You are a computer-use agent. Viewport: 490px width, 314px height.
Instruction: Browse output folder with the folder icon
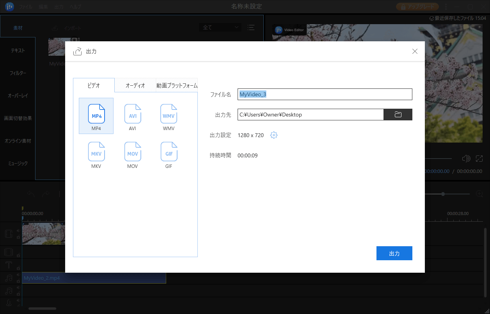(398, 114)
